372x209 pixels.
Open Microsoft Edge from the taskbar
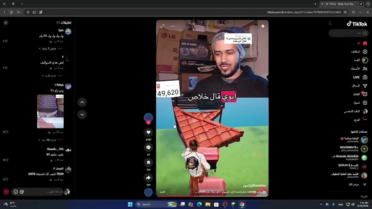pos(199,204)
